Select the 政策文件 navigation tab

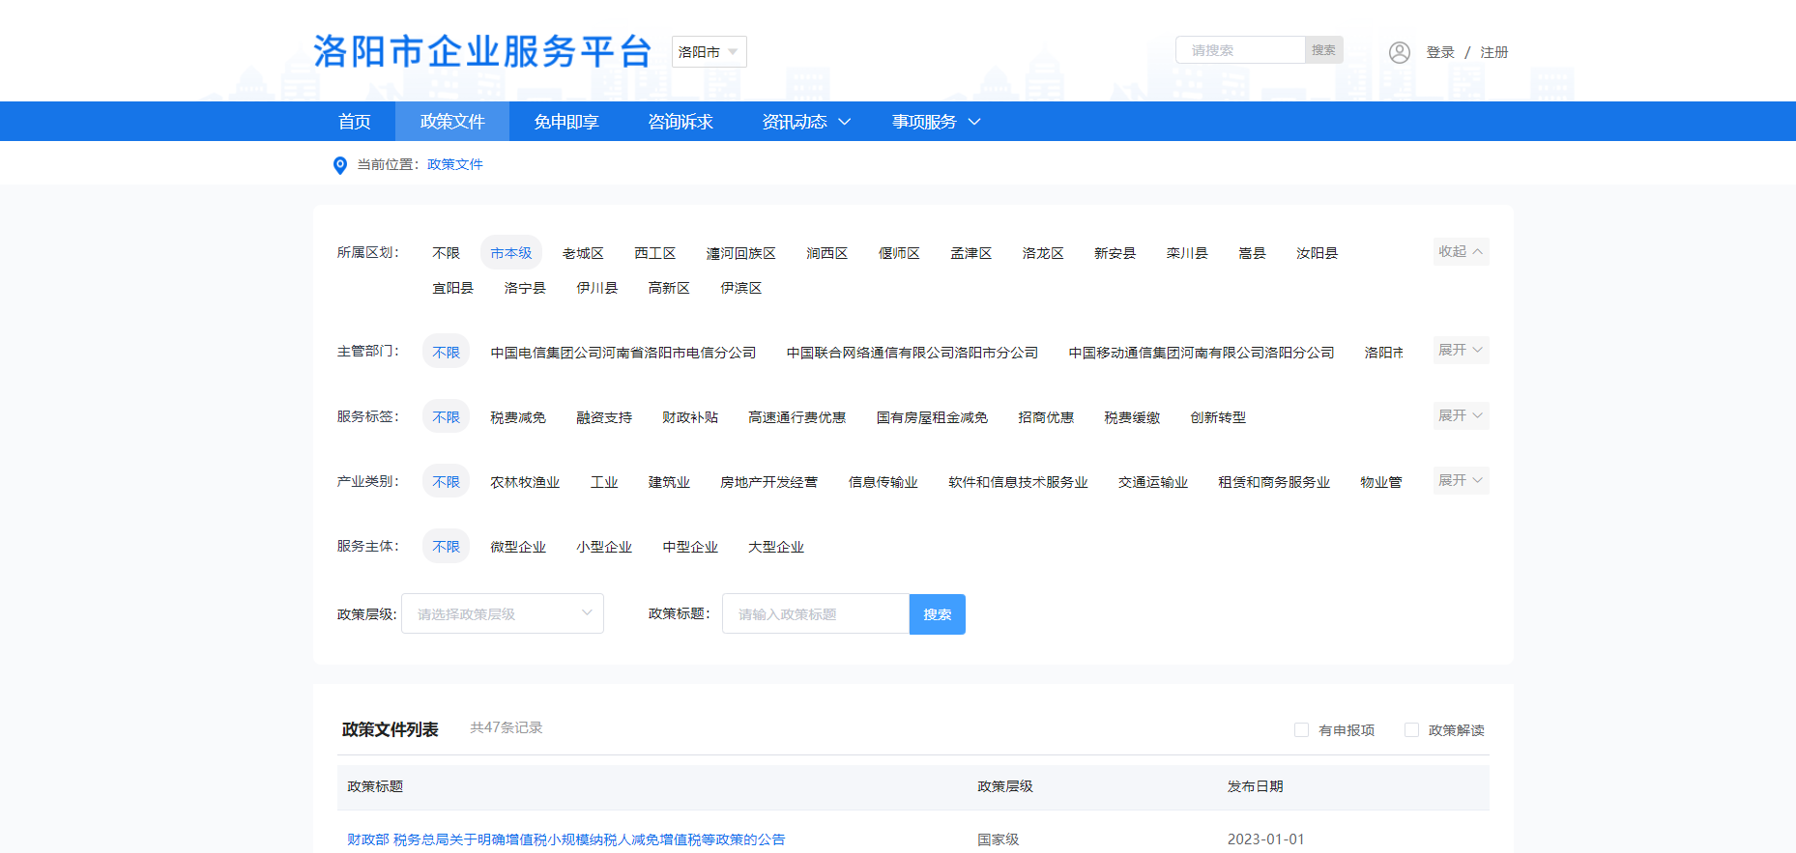tap(452, 122)
